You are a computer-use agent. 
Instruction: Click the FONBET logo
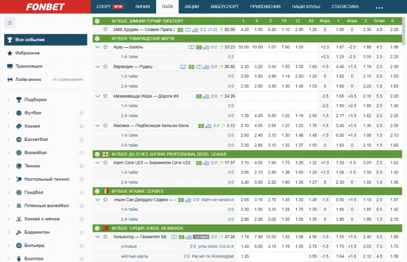pos(45,7)
